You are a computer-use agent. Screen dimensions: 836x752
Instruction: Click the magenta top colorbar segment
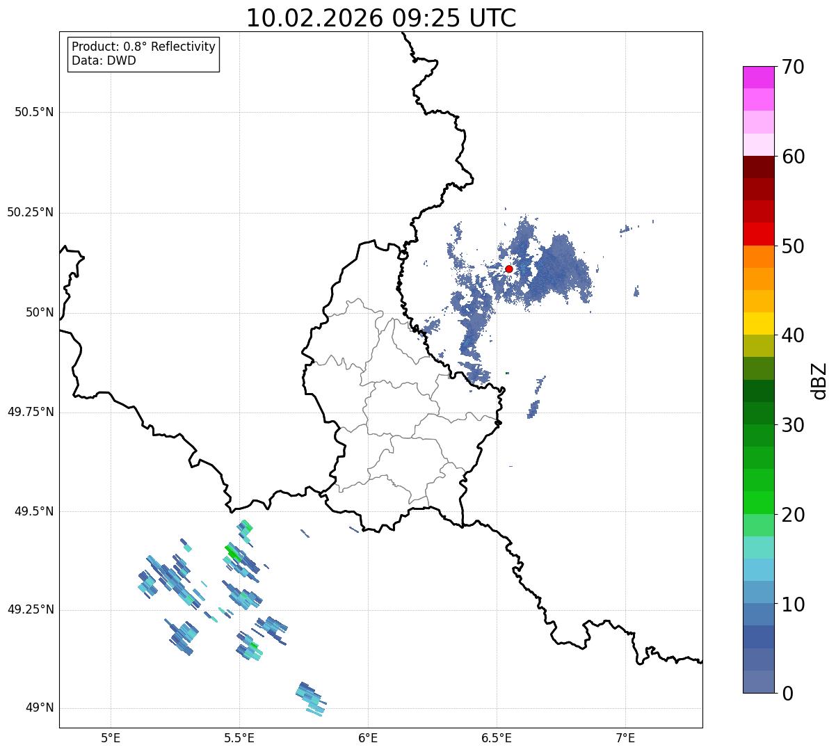758,77
